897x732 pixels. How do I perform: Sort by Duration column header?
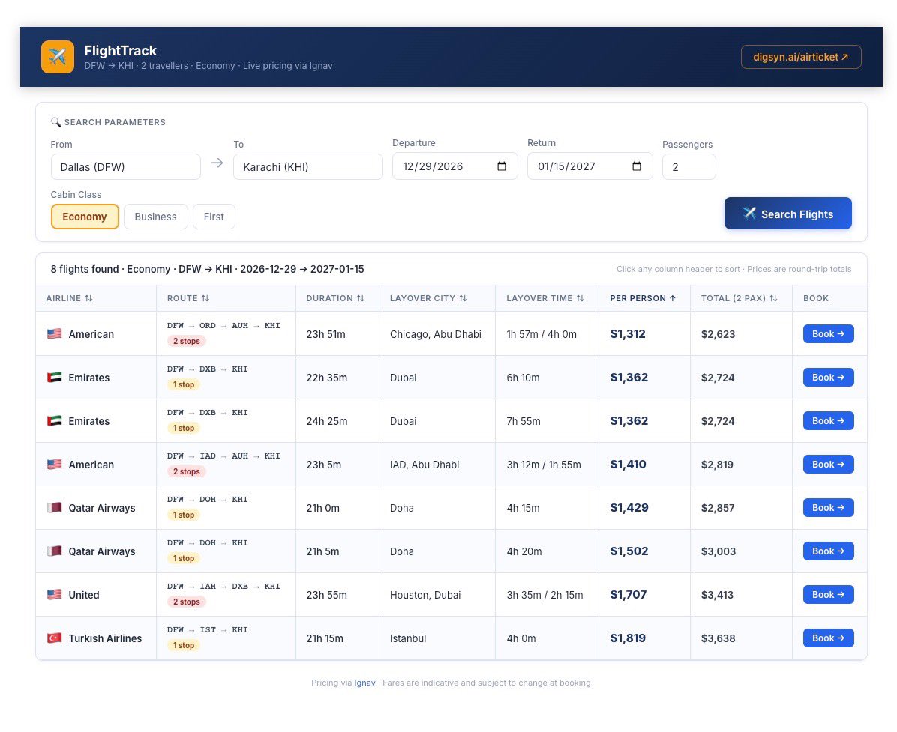335,298
